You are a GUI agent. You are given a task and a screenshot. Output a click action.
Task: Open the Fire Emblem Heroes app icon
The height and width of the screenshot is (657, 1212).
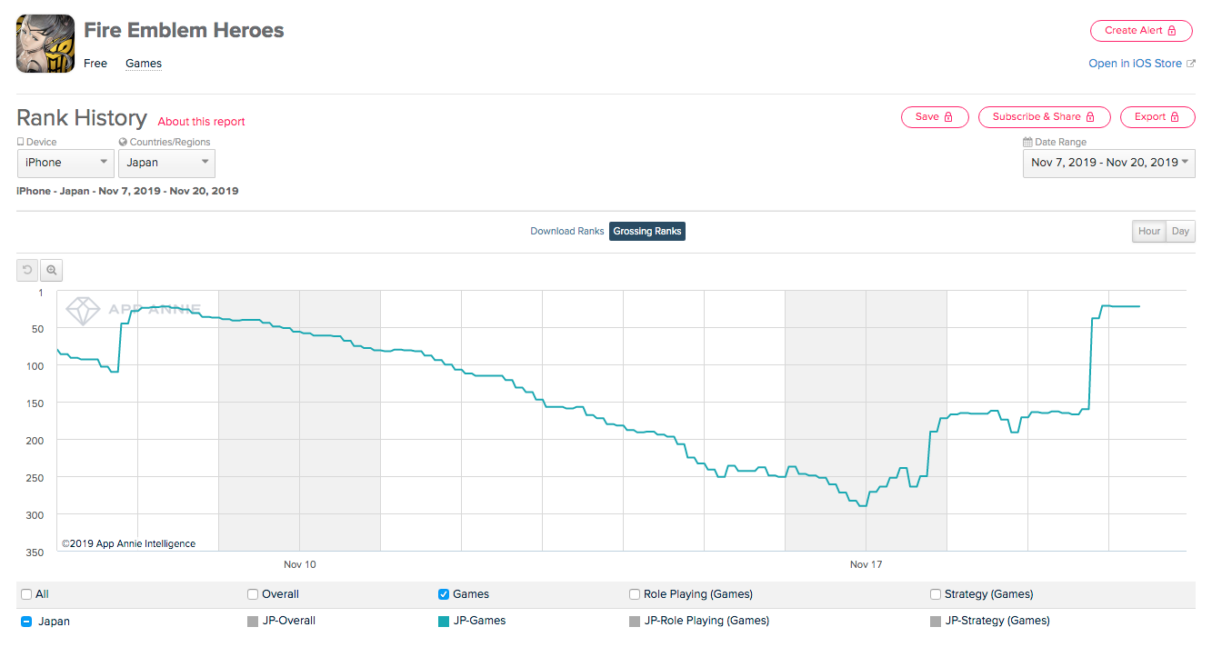[45, 44]
